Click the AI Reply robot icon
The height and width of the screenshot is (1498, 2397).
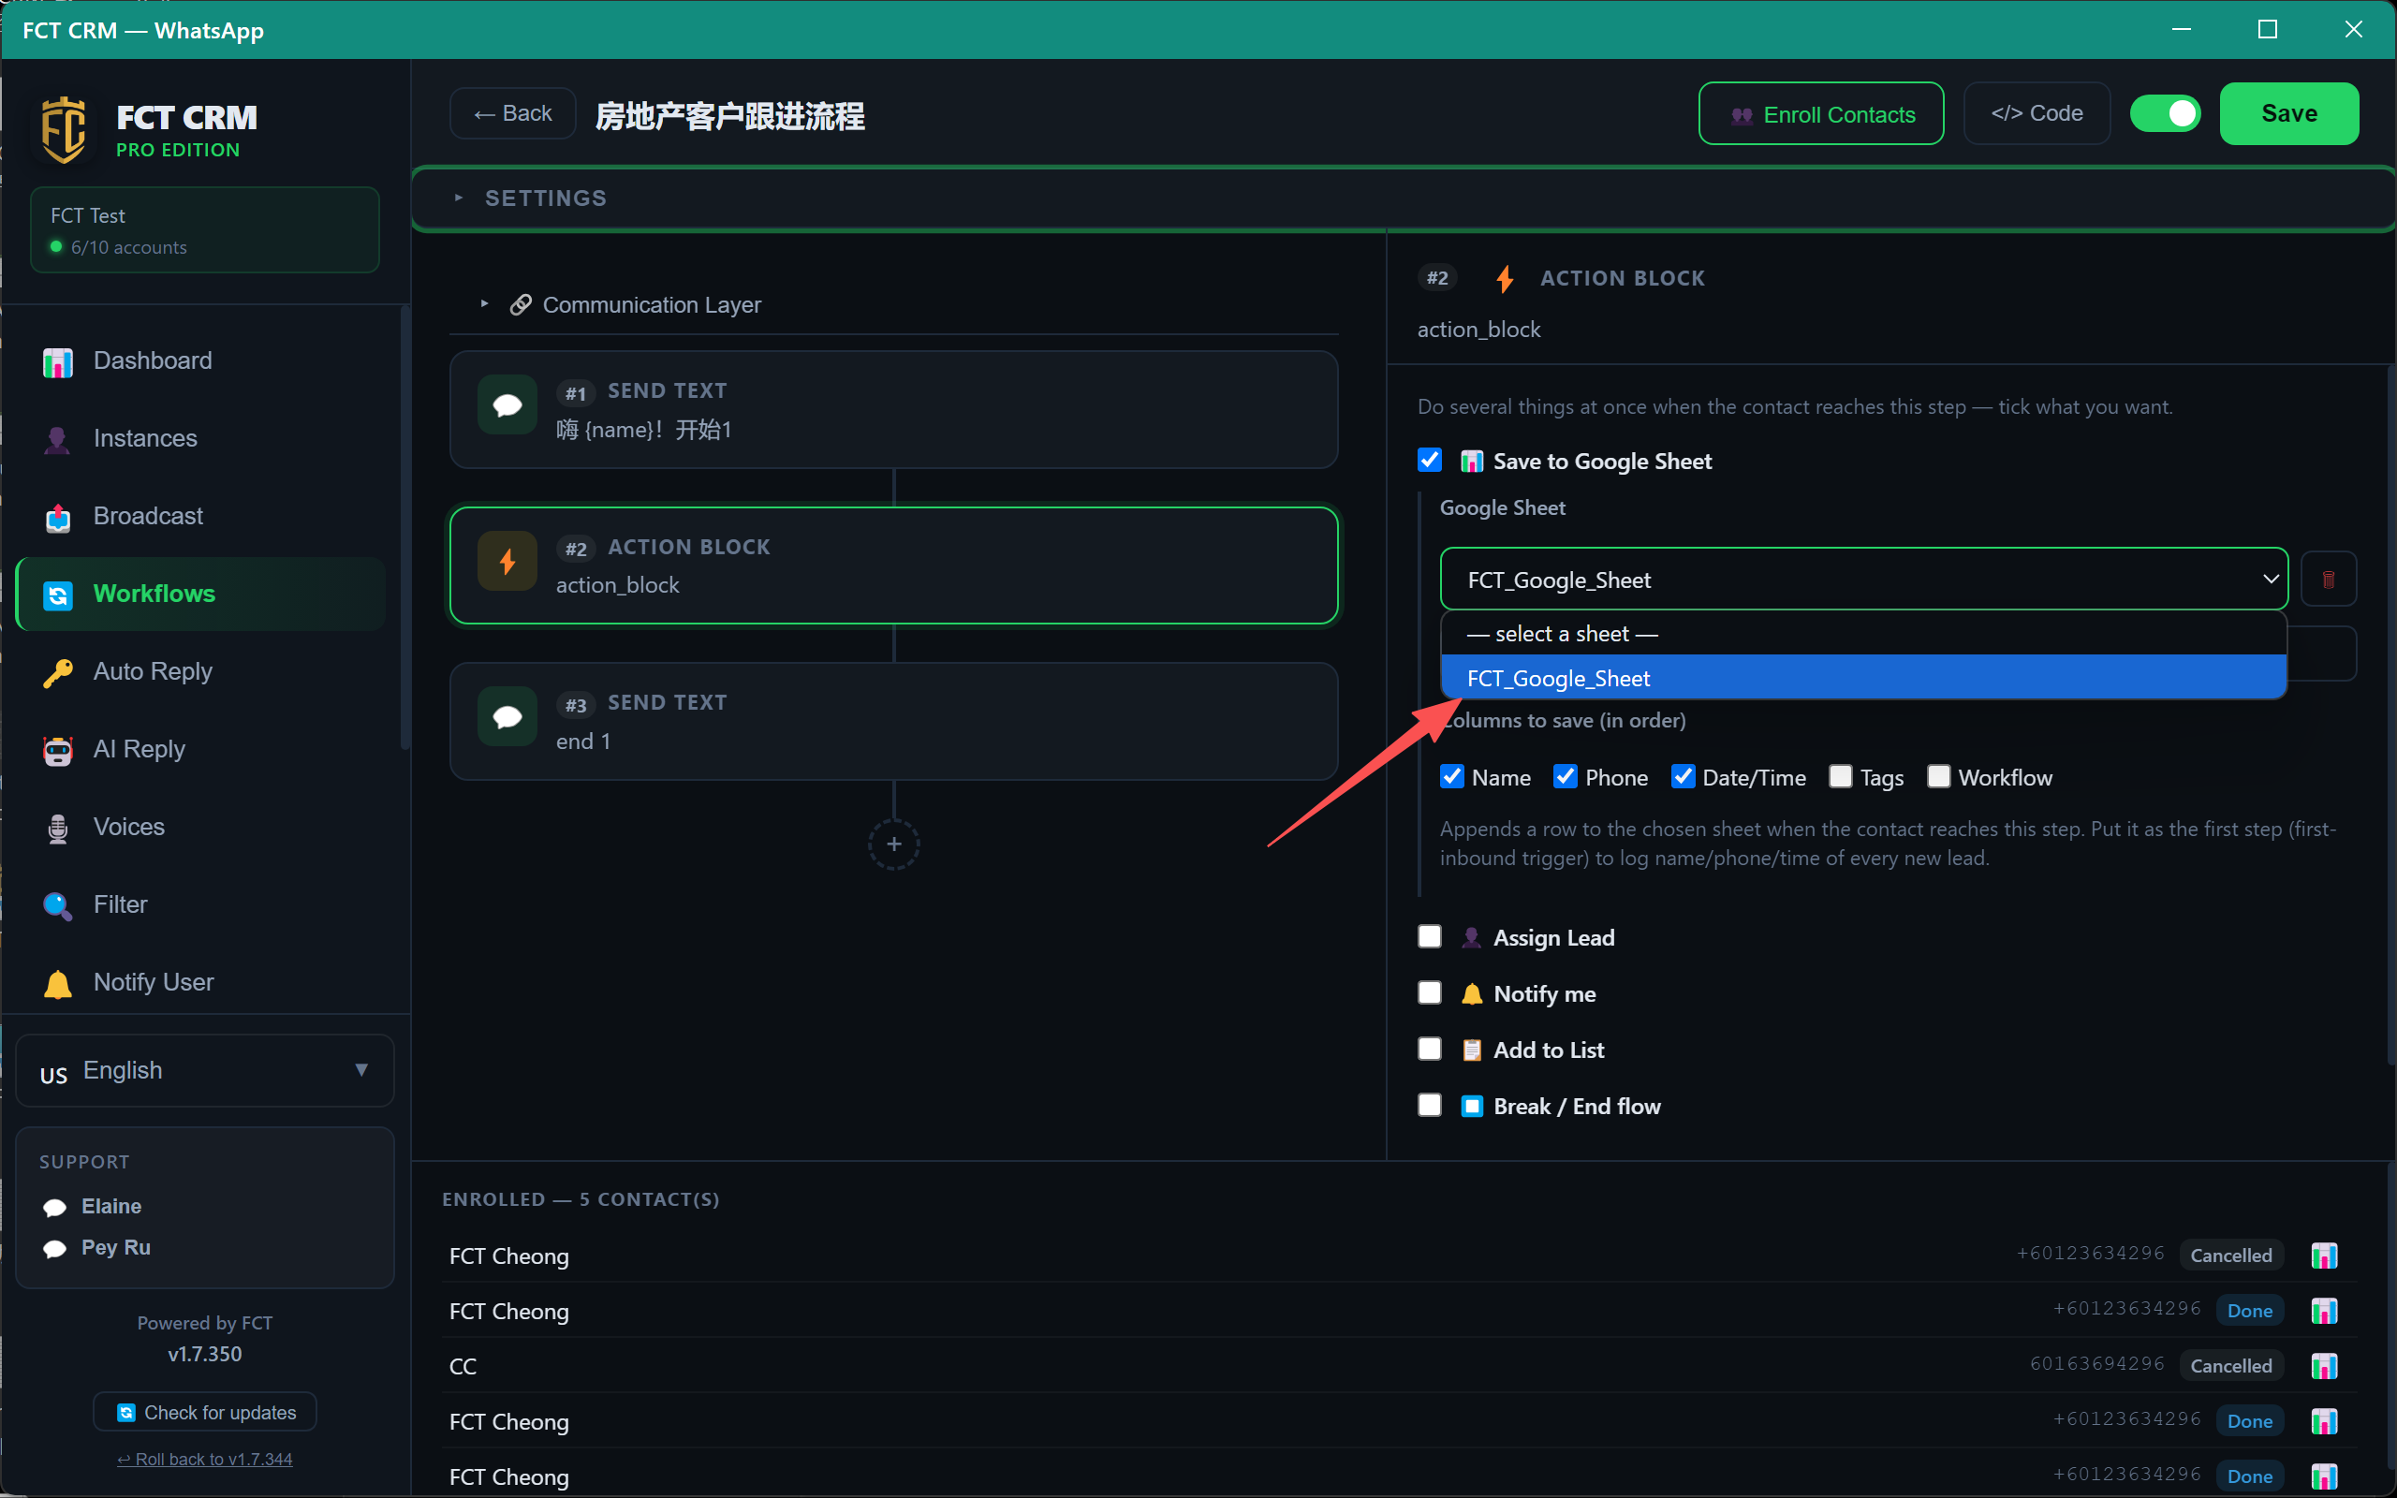[x=57, y=750]
